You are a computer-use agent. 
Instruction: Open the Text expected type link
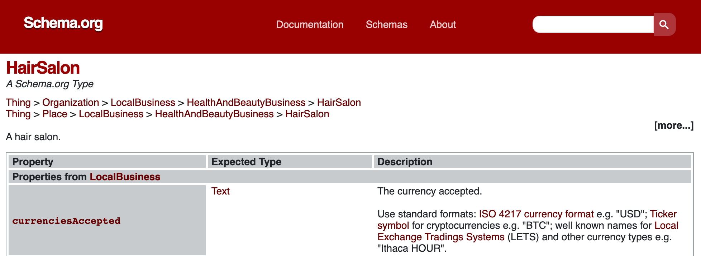point(220,191)
